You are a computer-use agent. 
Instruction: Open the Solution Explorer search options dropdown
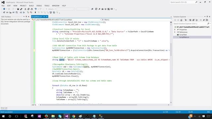coord(210,23)
